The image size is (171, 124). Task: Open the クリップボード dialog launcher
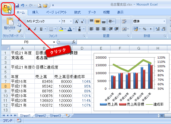(x=22, y=36)
